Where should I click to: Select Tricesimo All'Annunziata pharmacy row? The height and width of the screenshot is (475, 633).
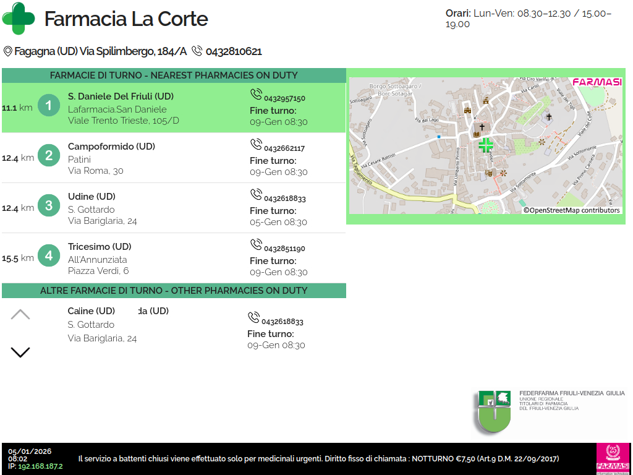pyautogui.click(x=173, y=258)
